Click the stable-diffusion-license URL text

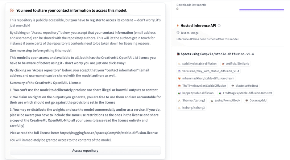pyautogui.click(x=109, y=133)
